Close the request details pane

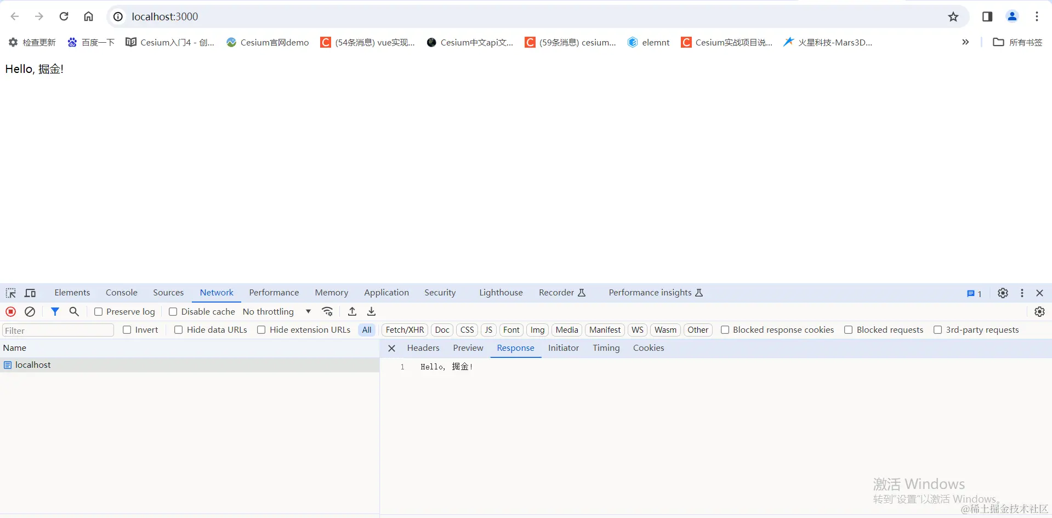click(391, 348)
